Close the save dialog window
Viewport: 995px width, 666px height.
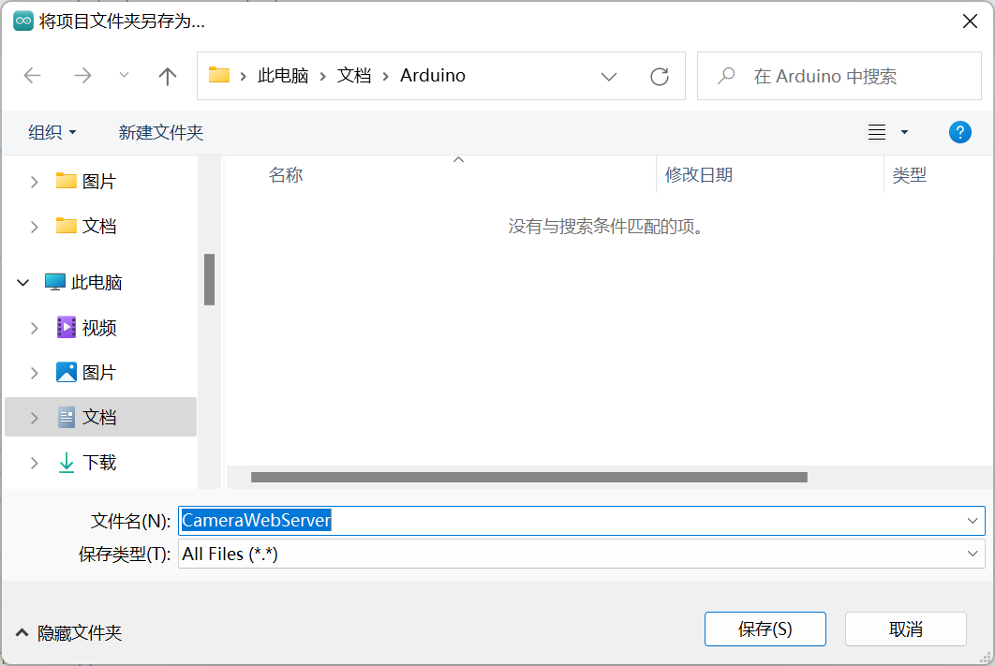click(x=970, y=22)
